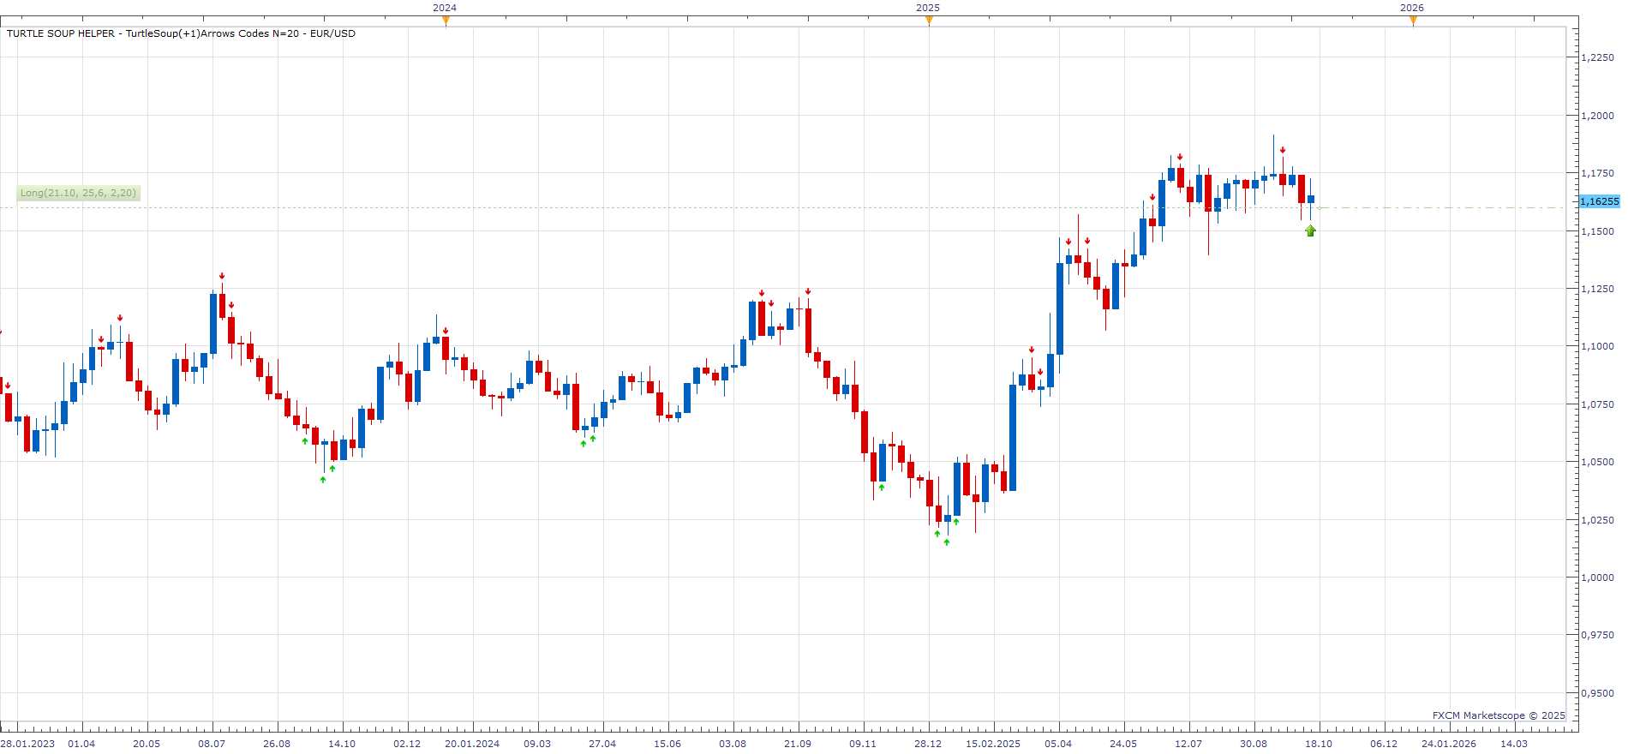Click the 1,0250 price axis label

1597,520
